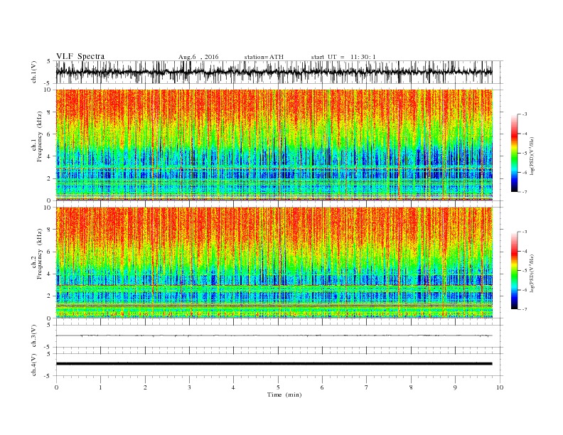
Task: Click the "2" kHz tick of ch.2 spectrogram
Action: point(50,296)
